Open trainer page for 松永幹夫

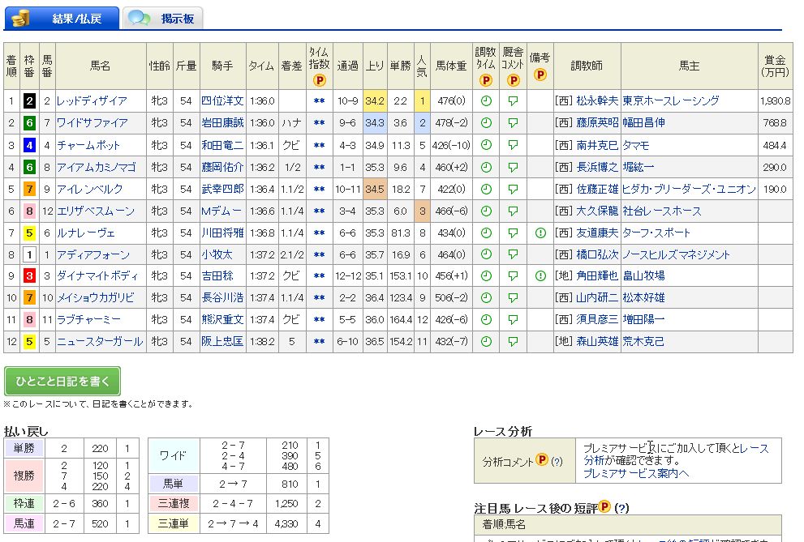596,101
